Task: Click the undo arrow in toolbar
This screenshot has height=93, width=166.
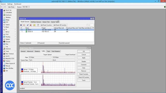Action: tap(2, 7)
